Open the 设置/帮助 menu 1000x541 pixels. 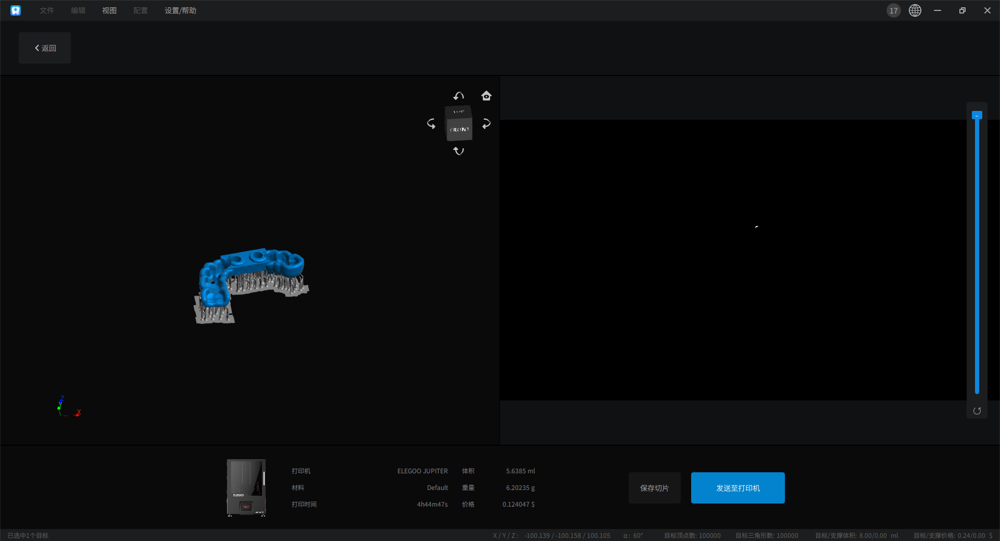[x=180, y=10]
